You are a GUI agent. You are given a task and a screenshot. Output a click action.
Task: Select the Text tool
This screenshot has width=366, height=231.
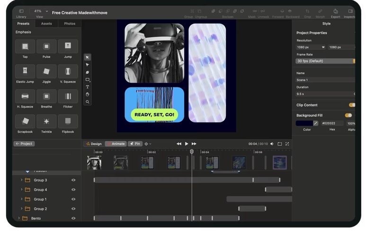tap(88, 87)
